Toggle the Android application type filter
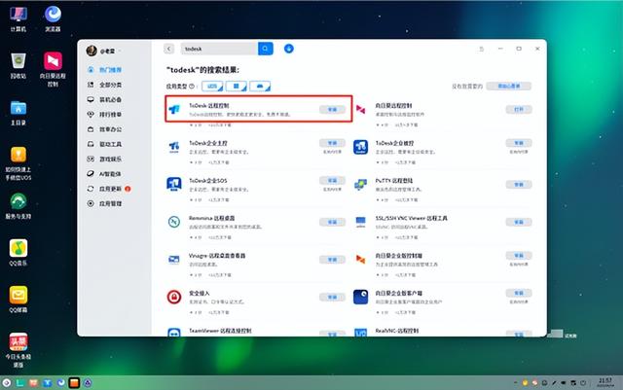 pos(260,87)
